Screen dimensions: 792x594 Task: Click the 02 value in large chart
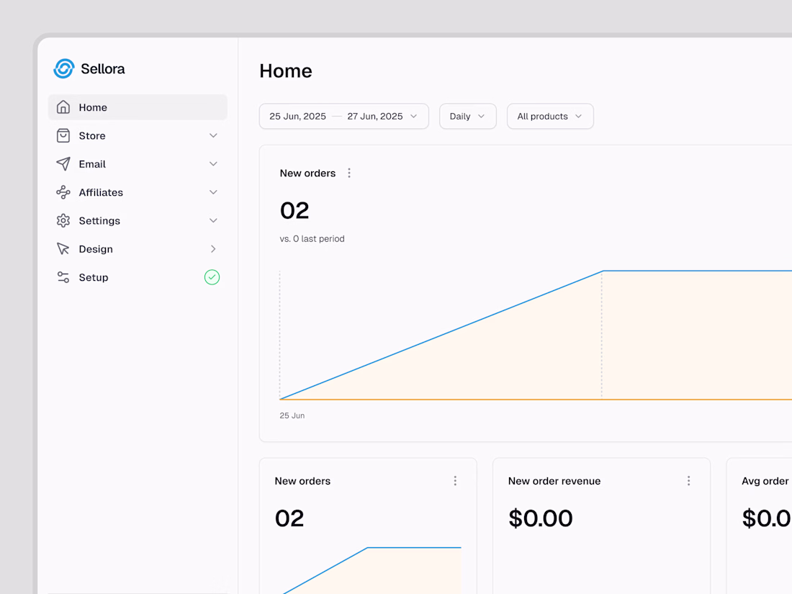click(294, 211)
